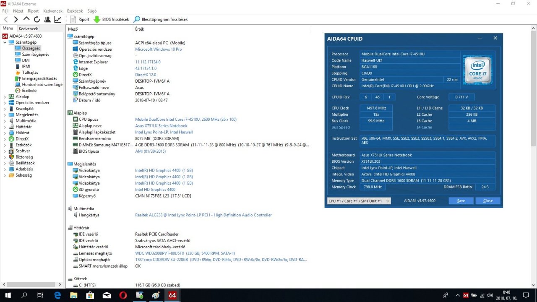Open Microsoft Edge from the taskbar
This screenshot has height=302, width=537.
click(x=57, y=295)
